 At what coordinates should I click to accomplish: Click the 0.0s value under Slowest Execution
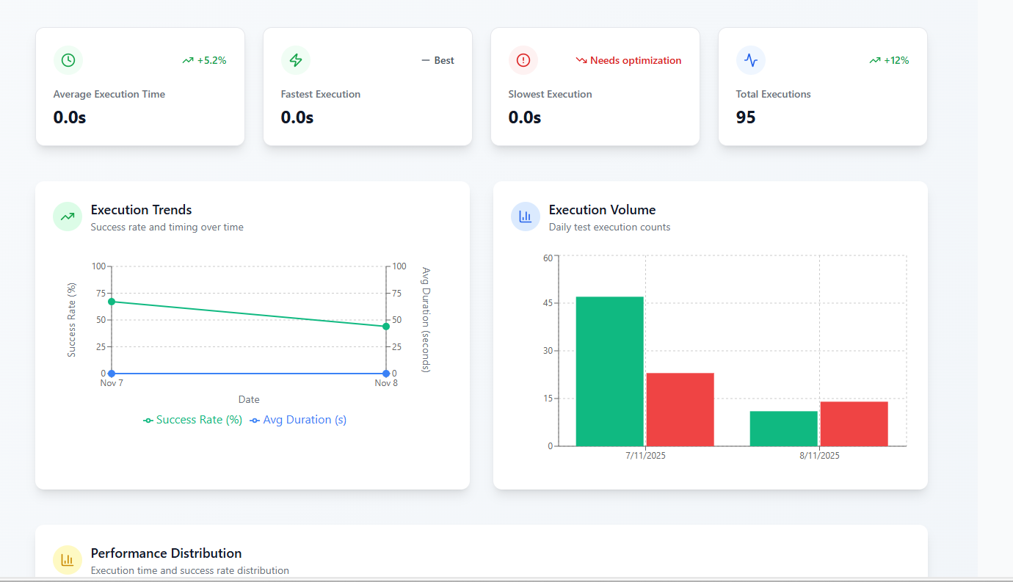pos(525,117)
